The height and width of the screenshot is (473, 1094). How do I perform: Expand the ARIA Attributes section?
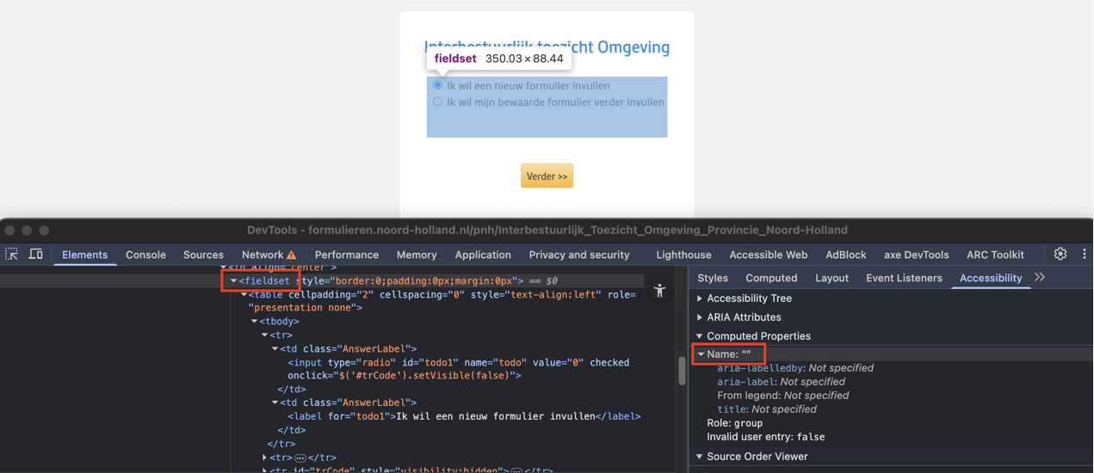point(700,317)
